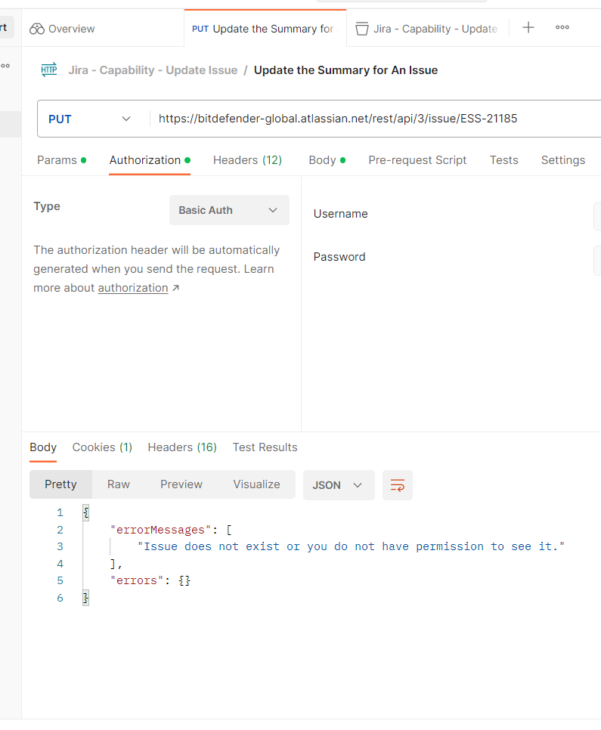Open the Basic Auth type dropdown
This screenshot has height=730, width=601.
[x=229, y=210]
